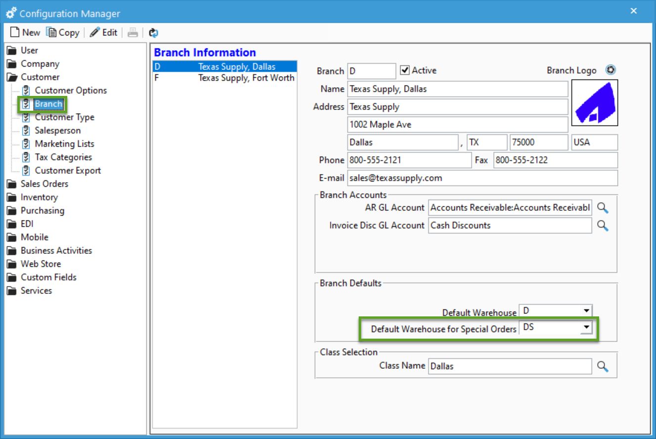Screen dimensions: 656x439
Task: Click the Branch Logo browse icon
Action: [x=611, y=71]
